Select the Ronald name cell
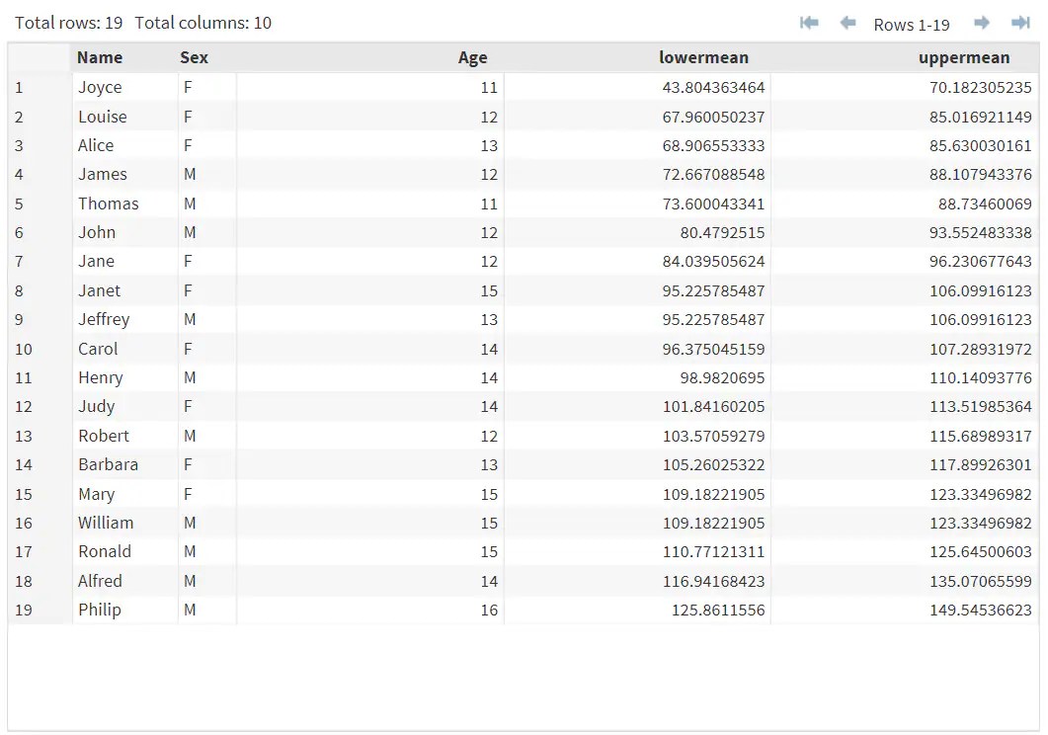This screenshot has width=1048, height=735. click(x=125, y=551)
